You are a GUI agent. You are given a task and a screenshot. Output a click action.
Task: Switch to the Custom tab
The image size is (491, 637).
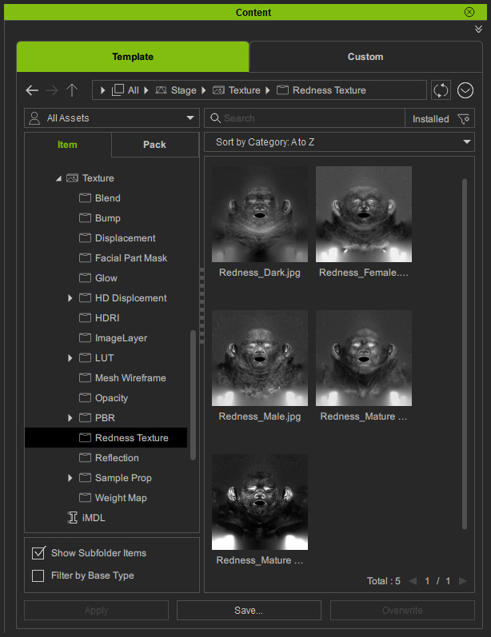[x=365, y=57]
